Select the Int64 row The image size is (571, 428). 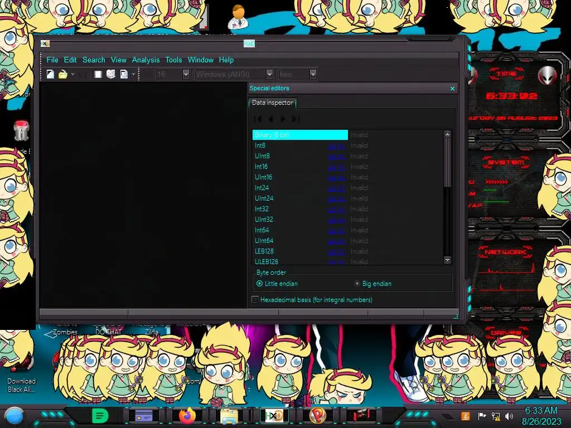pyautogui.click(x=348, y=230)
